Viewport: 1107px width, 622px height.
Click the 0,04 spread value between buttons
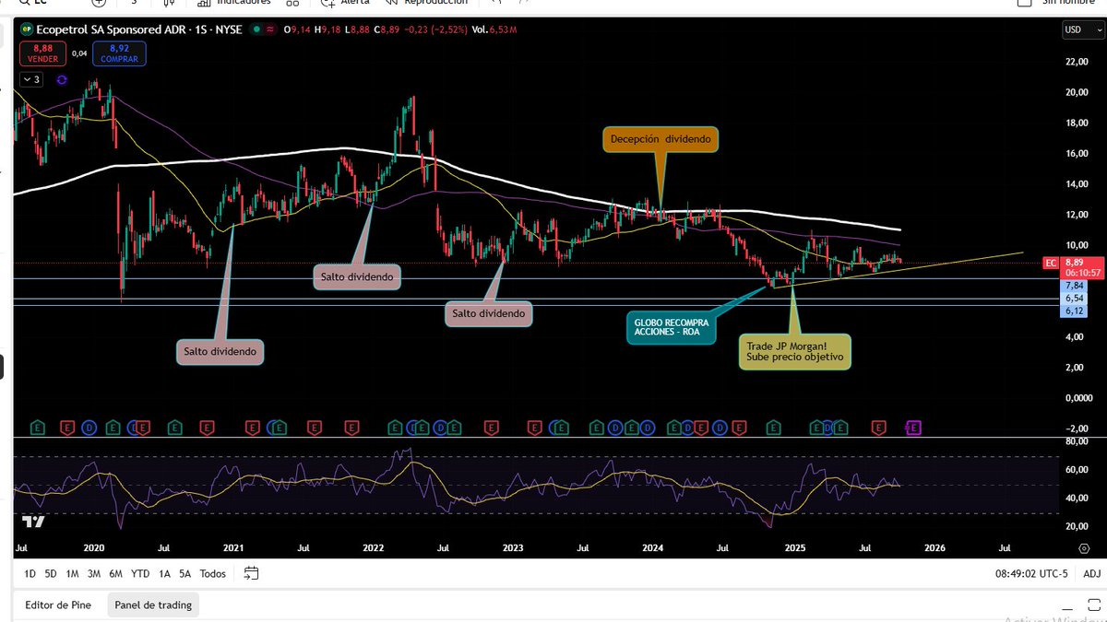pyautogui.click(x=79, y=53)
